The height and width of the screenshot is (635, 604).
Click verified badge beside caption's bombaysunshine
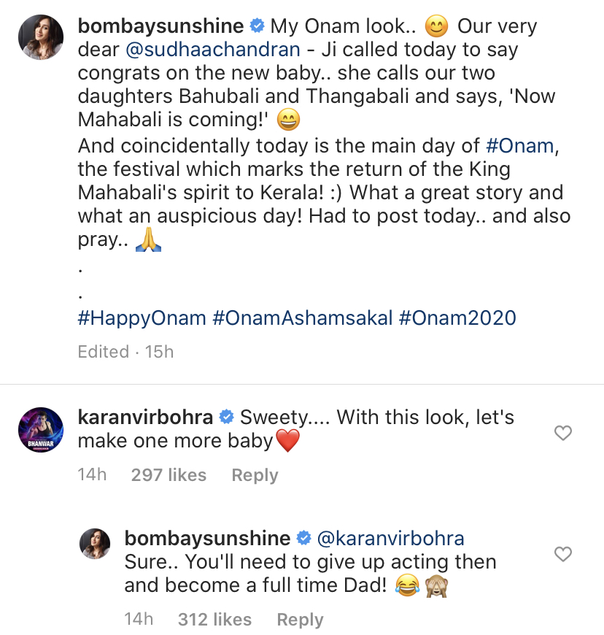[257, 27]
